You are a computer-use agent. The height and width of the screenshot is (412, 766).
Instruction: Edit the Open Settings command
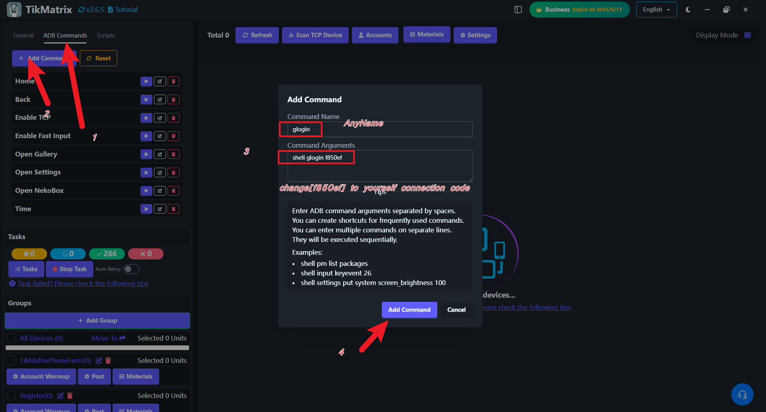point(160,172)
